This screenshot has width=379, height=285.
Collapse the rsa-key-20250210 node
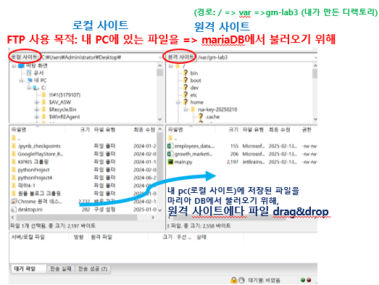186,110
